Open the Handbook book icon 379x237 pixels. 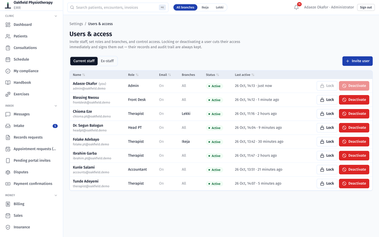(8, 82)
